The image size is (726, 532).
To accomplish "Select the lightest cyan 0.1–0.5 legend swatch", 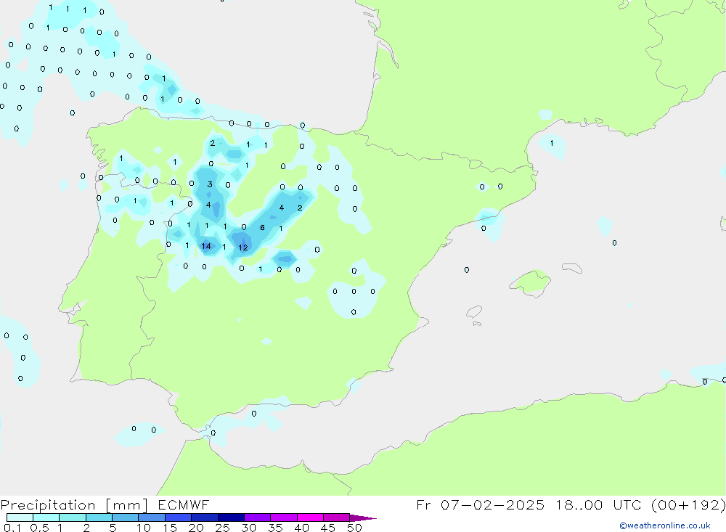I will point(20,517).
